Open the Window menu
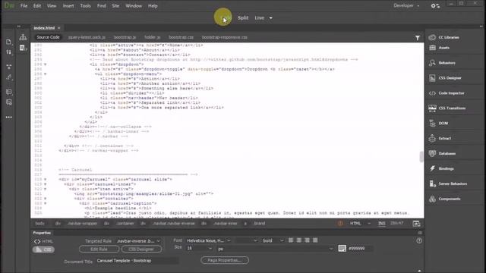Image resolution: width=486 pixels, height=273 pixels. [134, 6]
